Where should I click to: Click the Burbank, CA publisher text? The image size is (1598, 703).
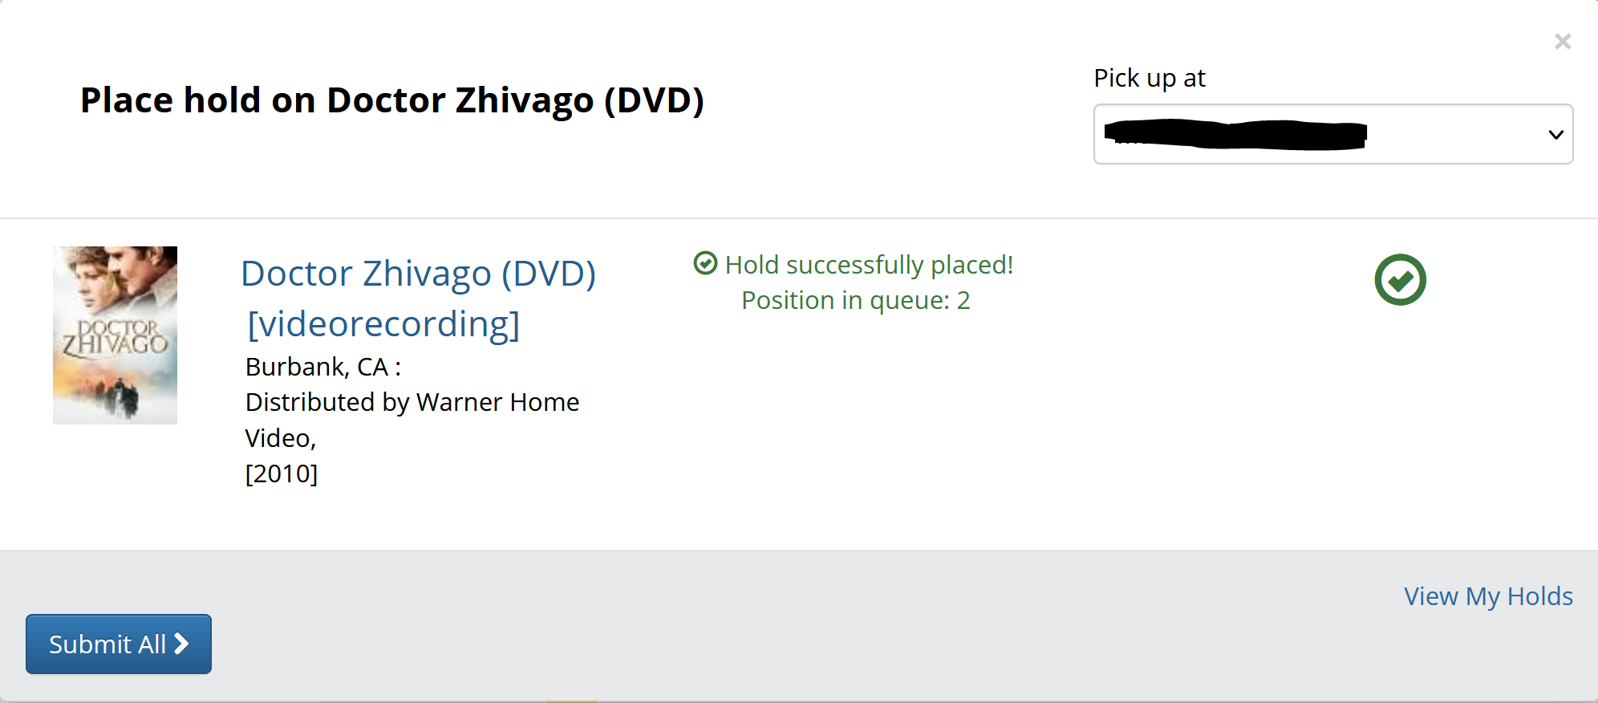pos(323,367)
